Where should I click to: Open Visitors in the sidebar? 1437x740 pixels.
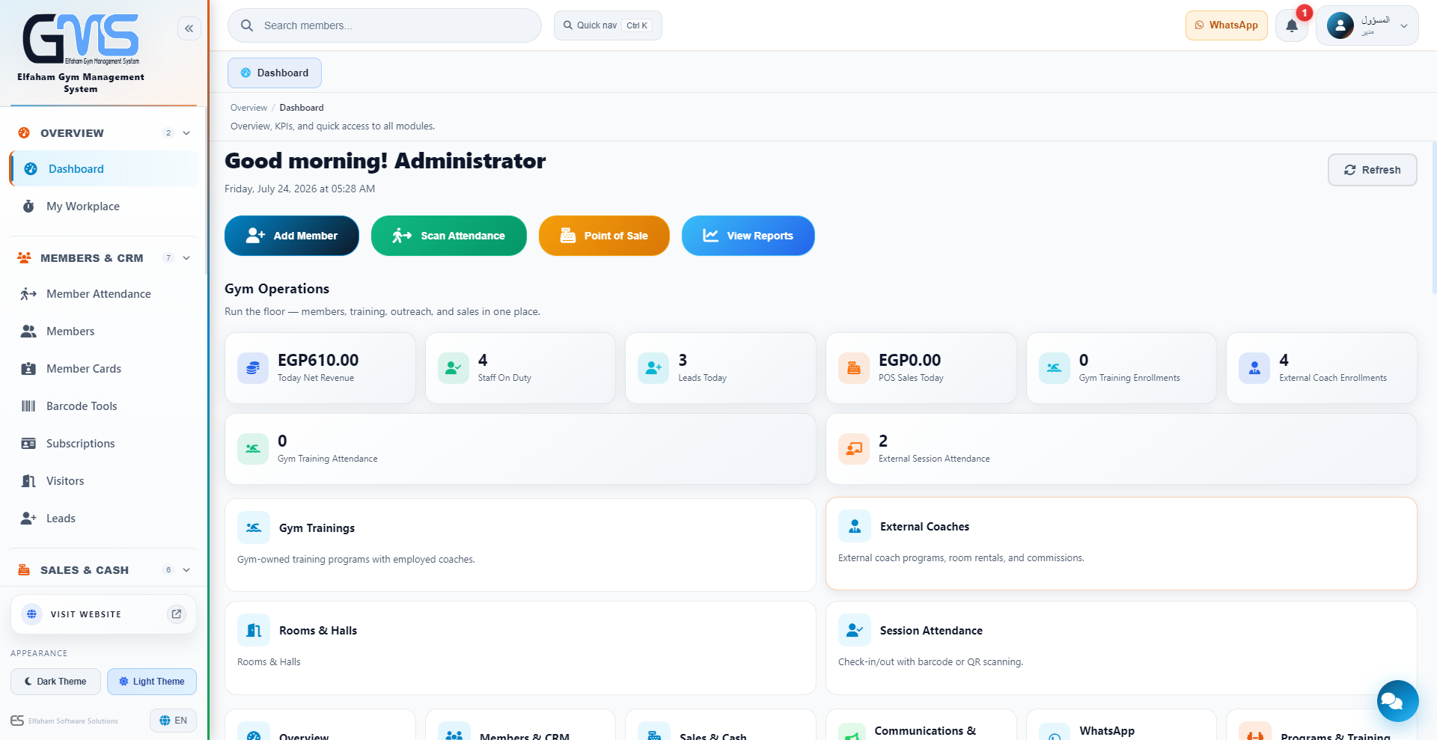pyautogui.click(x=105, y=481)
